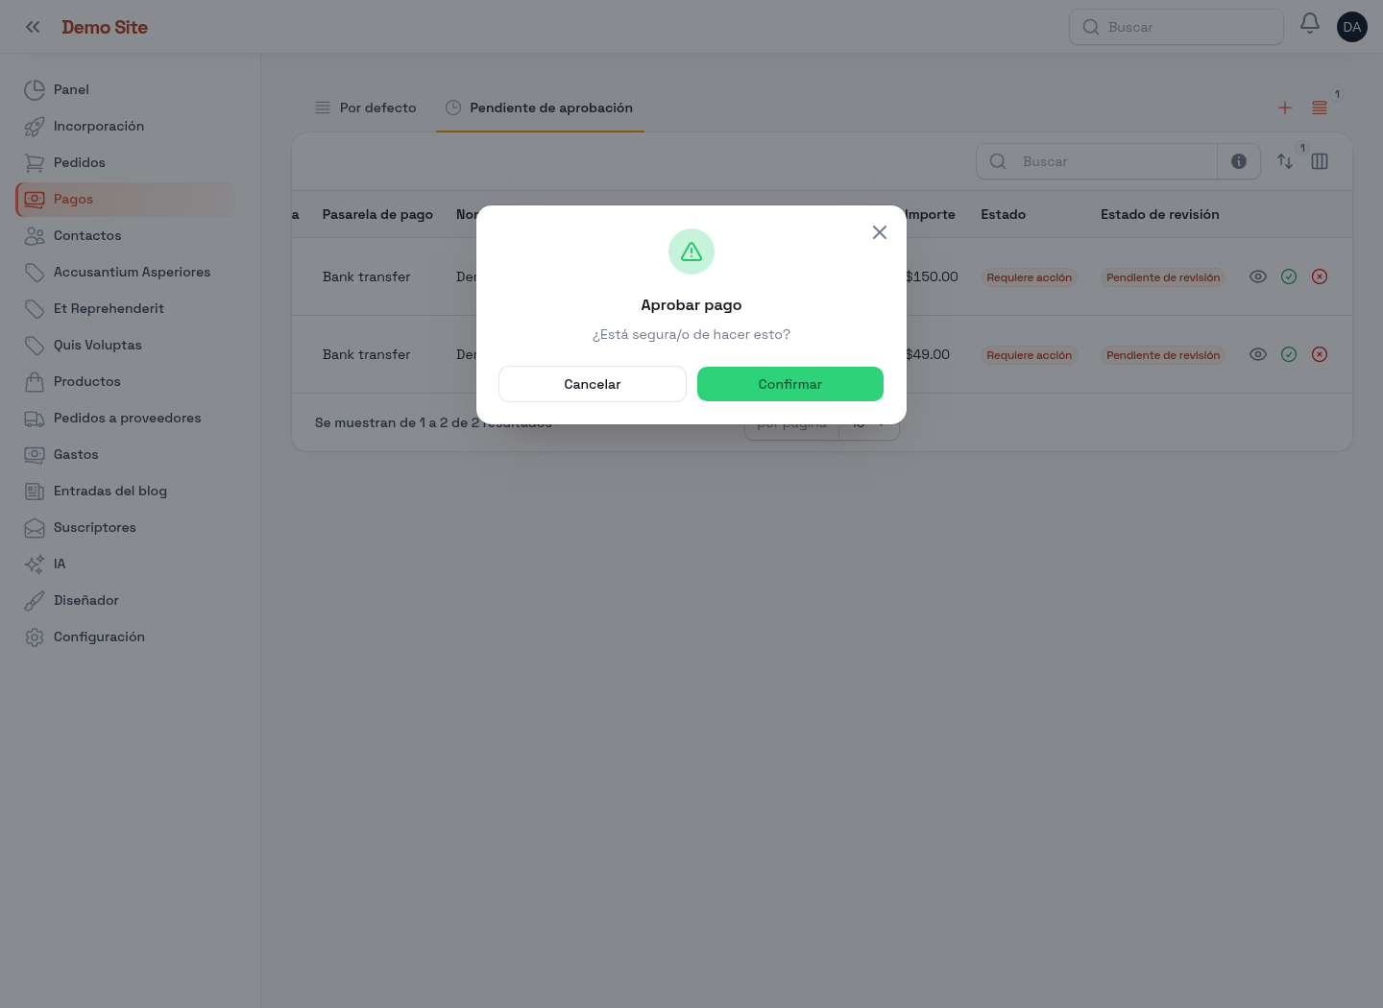
Task: Focus the top Buscar search field
Action: [1176, 27]
